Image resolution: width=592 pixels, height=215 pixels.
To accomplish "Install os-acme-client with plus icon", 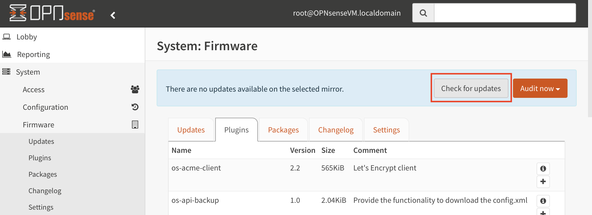I will (x=543, y=182).
